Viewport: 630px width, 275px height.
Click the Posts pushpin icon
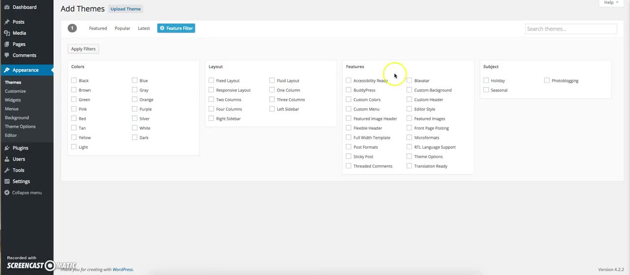pos(7,22)
